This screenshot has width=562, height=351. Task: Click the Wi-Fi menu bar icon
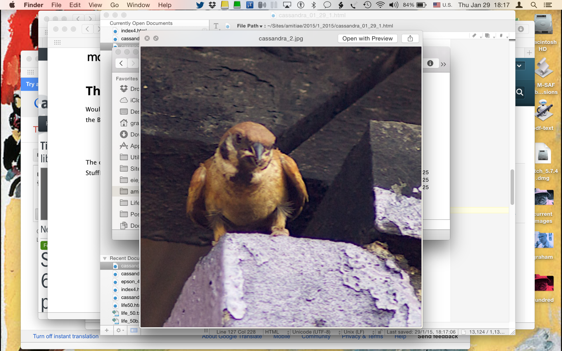(x=380, y=5)
